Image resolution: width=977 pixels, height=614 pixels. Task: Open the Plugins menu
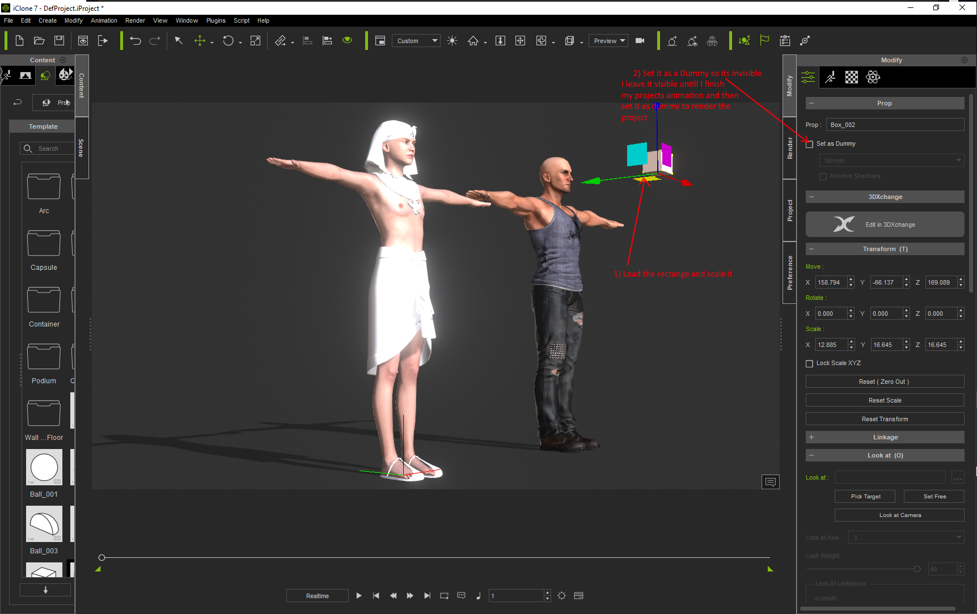click(215, 20)
